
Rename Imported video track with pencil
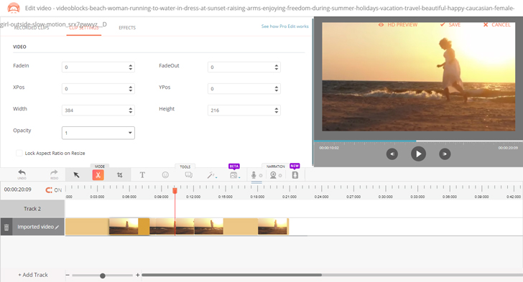[x=57, y=227]
